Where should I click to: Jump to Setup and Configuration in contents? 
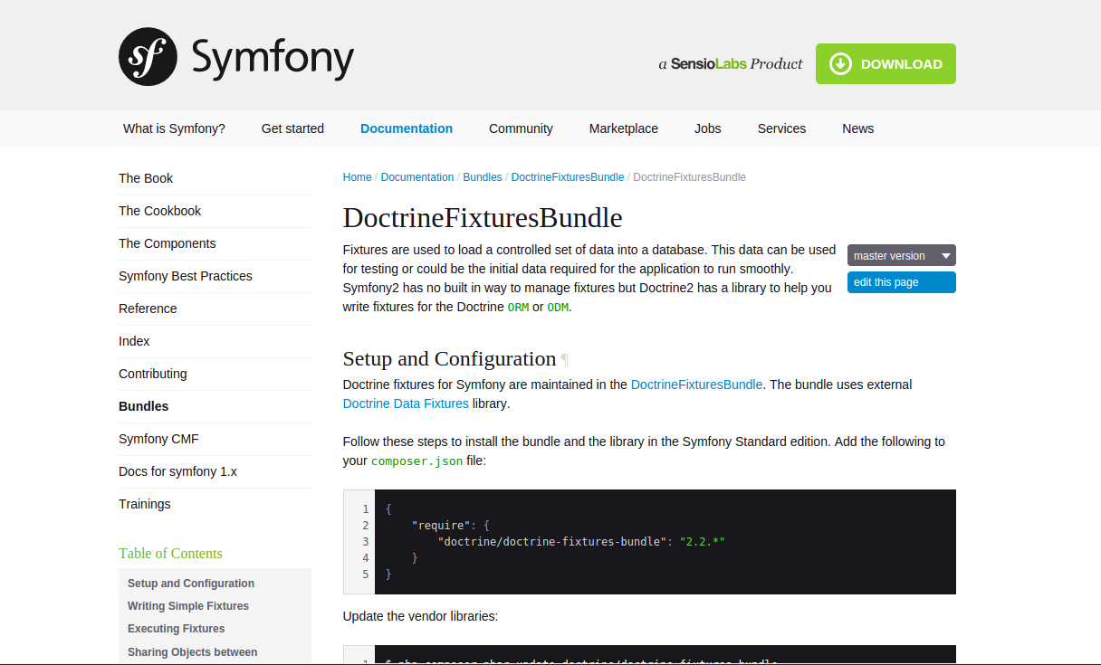click(191, 584)
